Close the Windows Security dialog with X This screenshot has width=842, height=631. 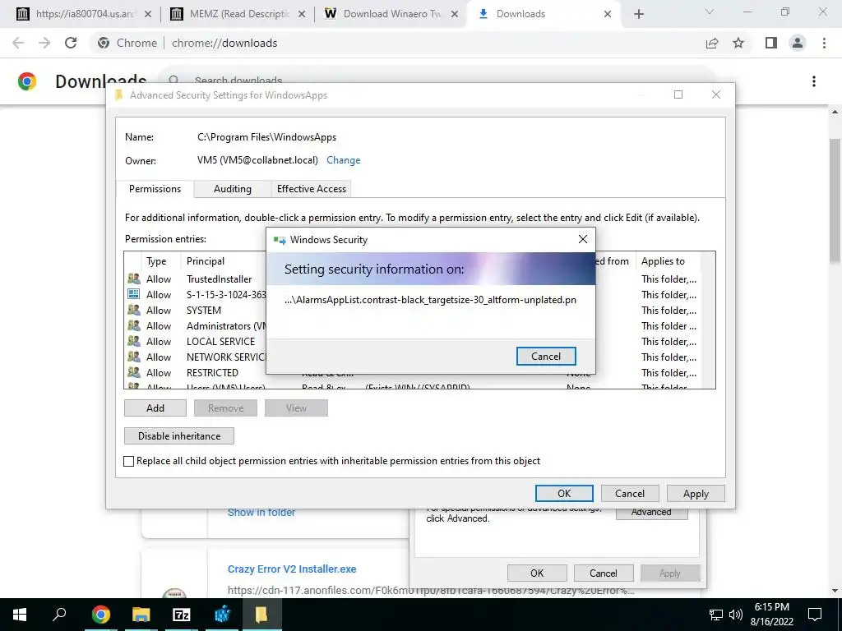point(583,239)
